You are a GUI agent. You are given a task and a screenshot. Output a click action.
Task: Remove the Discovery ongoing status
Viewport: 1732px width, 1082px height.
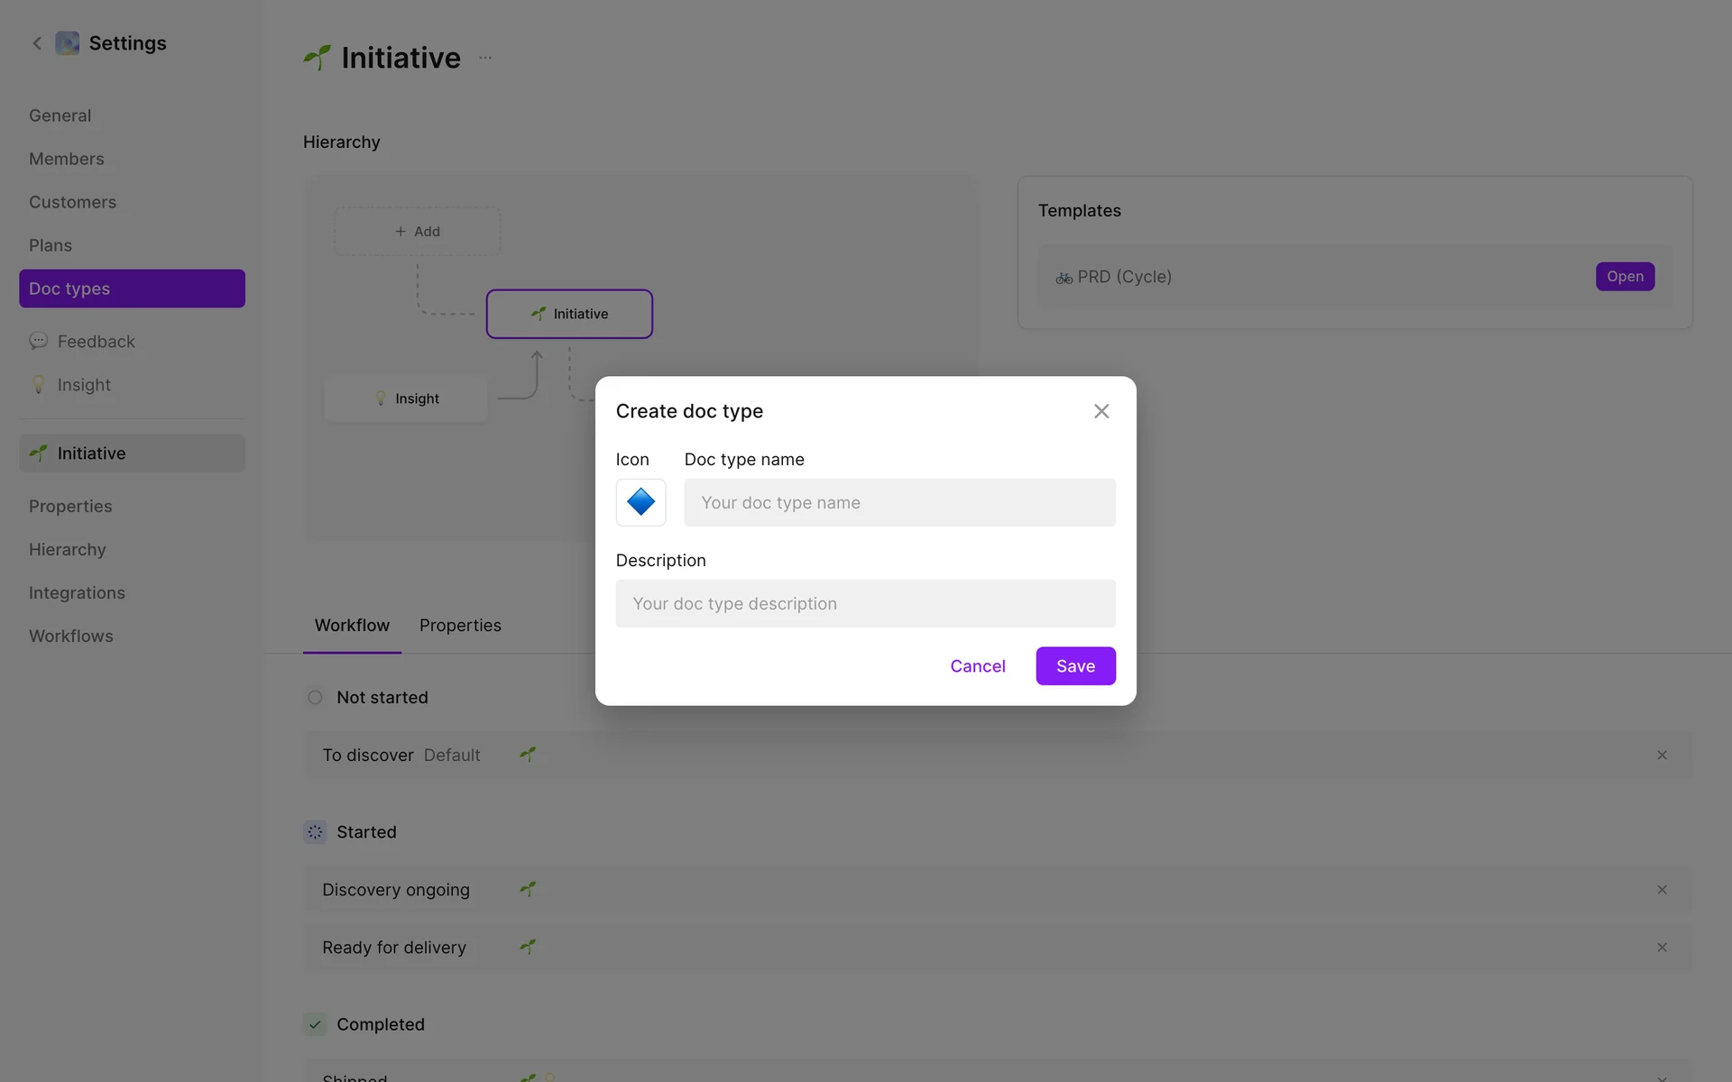(x=1662, y=890)
